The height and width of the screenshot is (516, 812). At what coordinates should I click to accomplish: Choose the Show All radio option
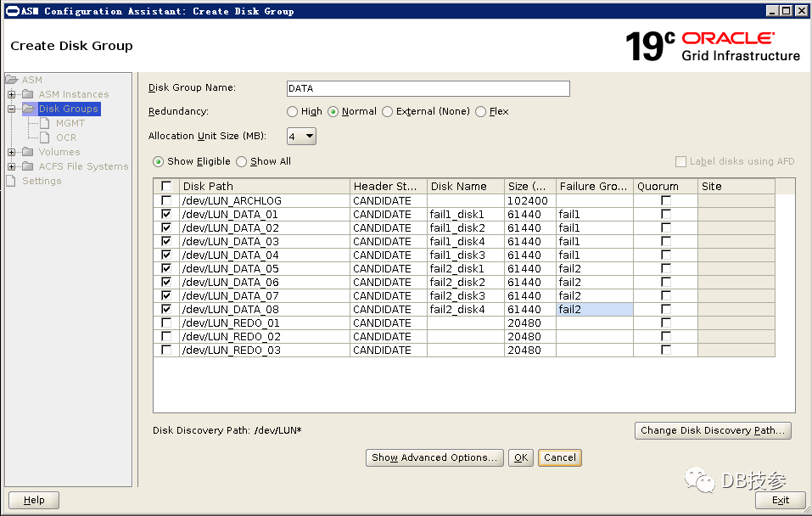(x=242, y=161)
